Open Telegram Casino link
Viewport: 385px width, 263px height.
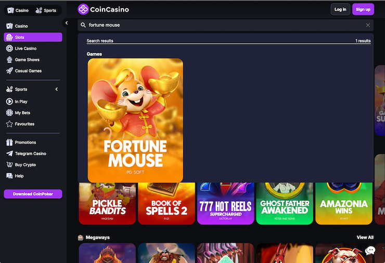(33, 153)
